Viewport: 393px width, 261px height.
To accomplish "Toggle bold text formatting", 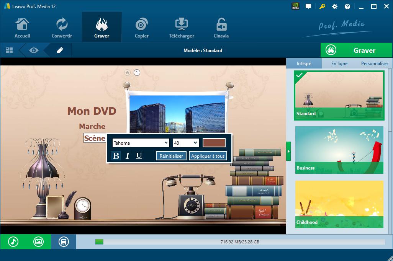I will tap(116, 156).
